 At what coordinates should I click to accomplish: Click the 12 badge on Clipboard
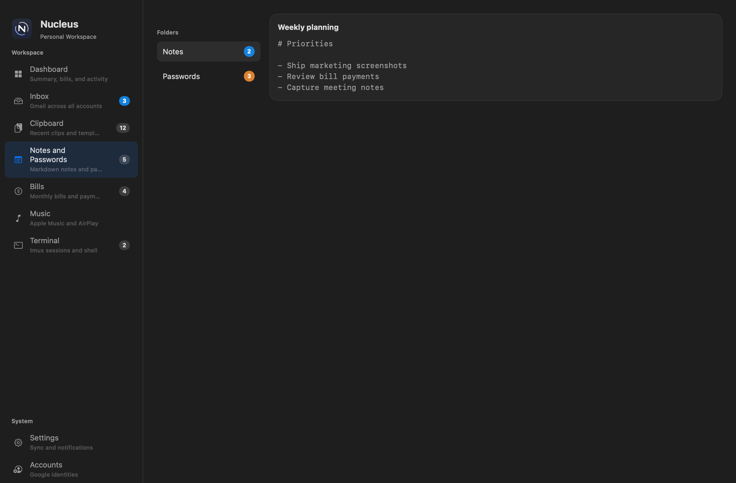pyautogui.click(x=123, y=128)
